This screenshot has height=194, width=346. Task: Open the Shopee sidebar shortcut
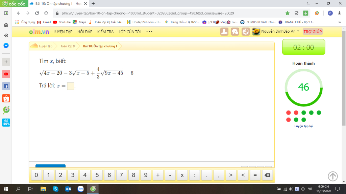pos(6,98)
